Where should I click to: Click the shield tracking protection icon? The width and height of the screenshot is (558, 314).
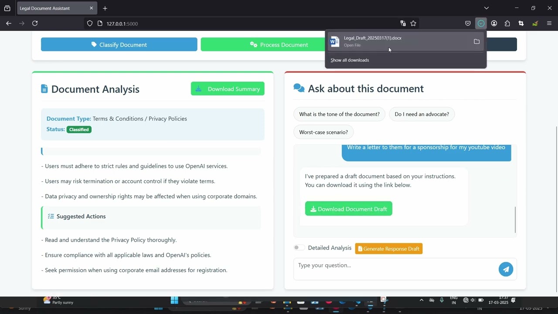pyautogui.click(x=90, y=24)
